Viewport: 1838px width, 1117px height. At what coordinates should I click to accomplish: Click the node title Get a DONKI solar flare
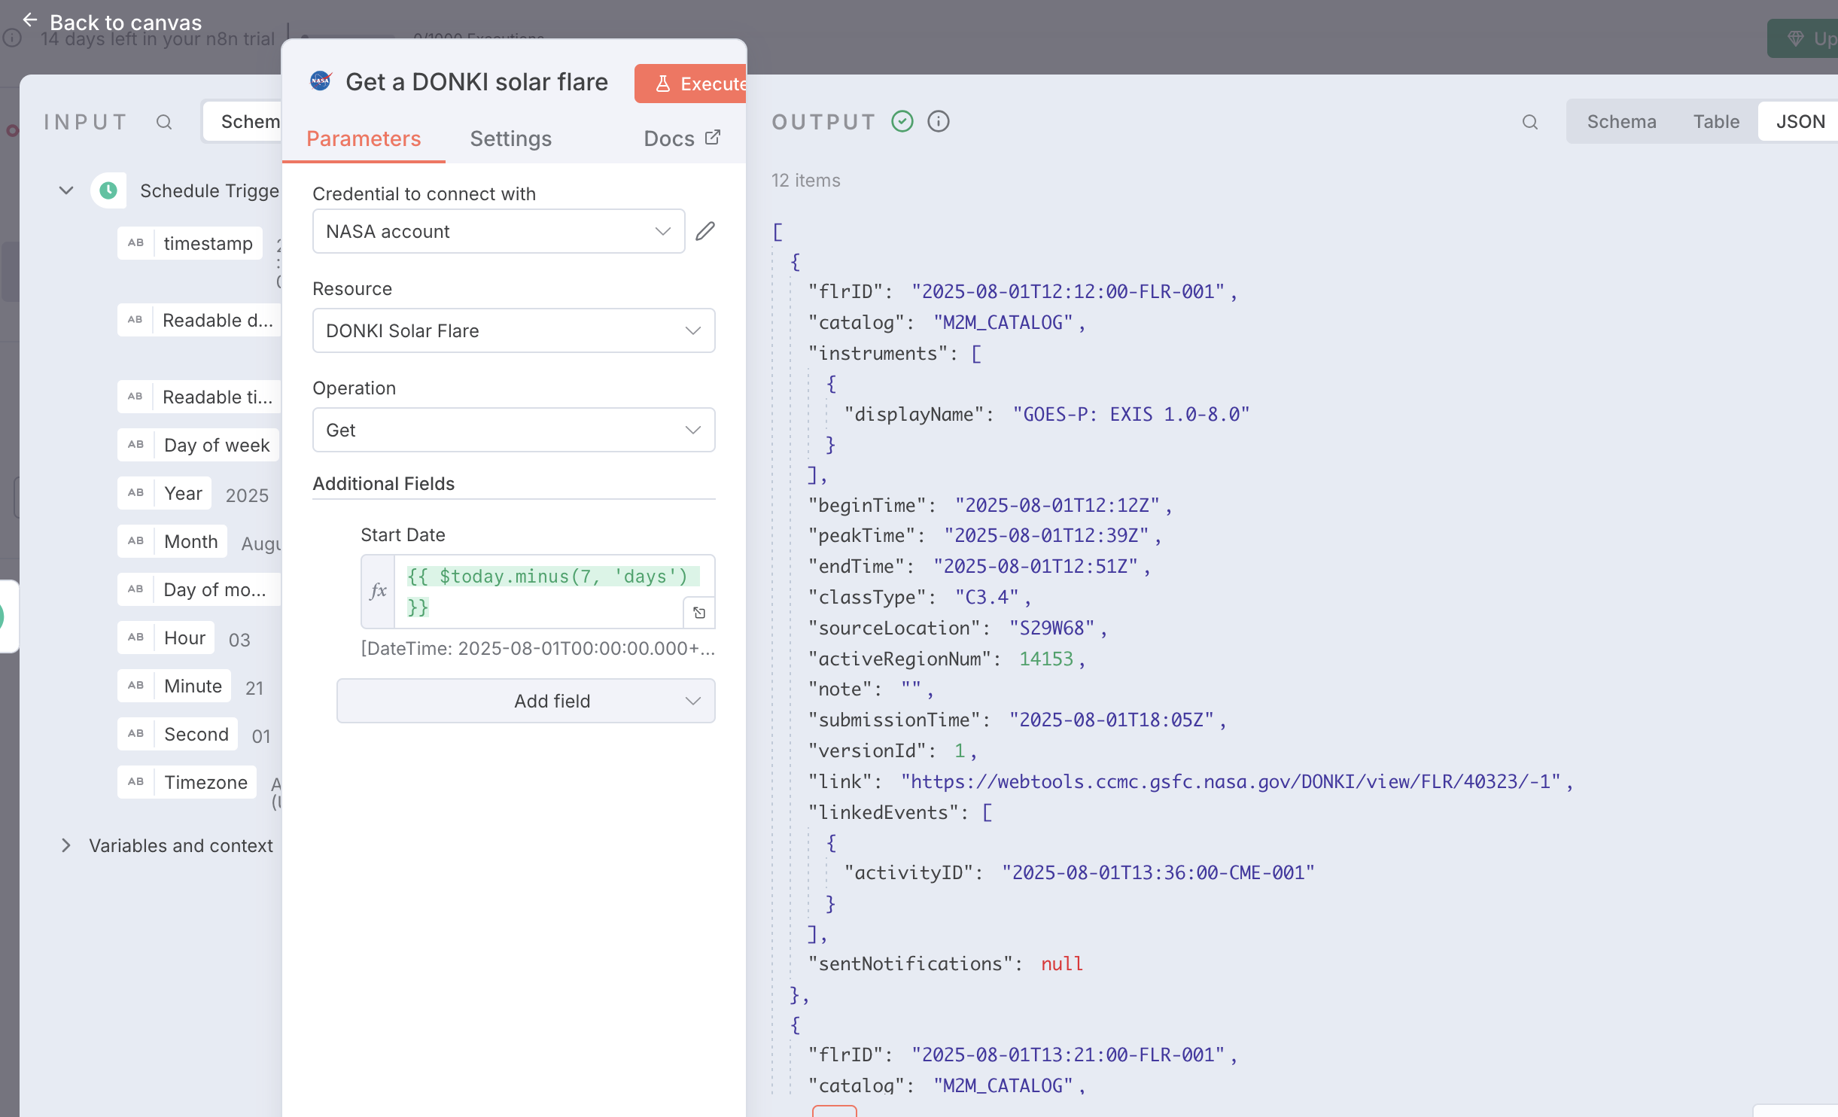tap(476, 81)
